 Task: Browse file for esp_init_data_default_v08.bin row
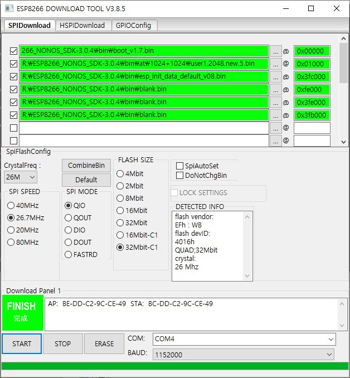(275, 77)
